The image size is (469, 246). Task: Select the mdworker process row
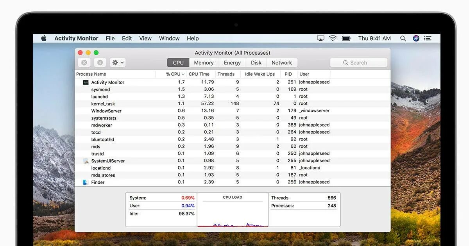[233, 125]
